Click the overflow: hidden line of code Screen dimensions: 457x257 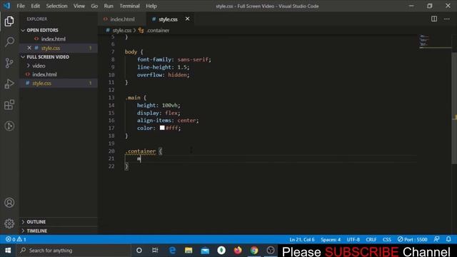[x=164, y=75]
